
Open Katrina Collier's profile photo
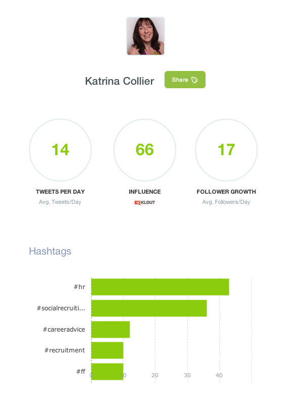pos(145,36)
